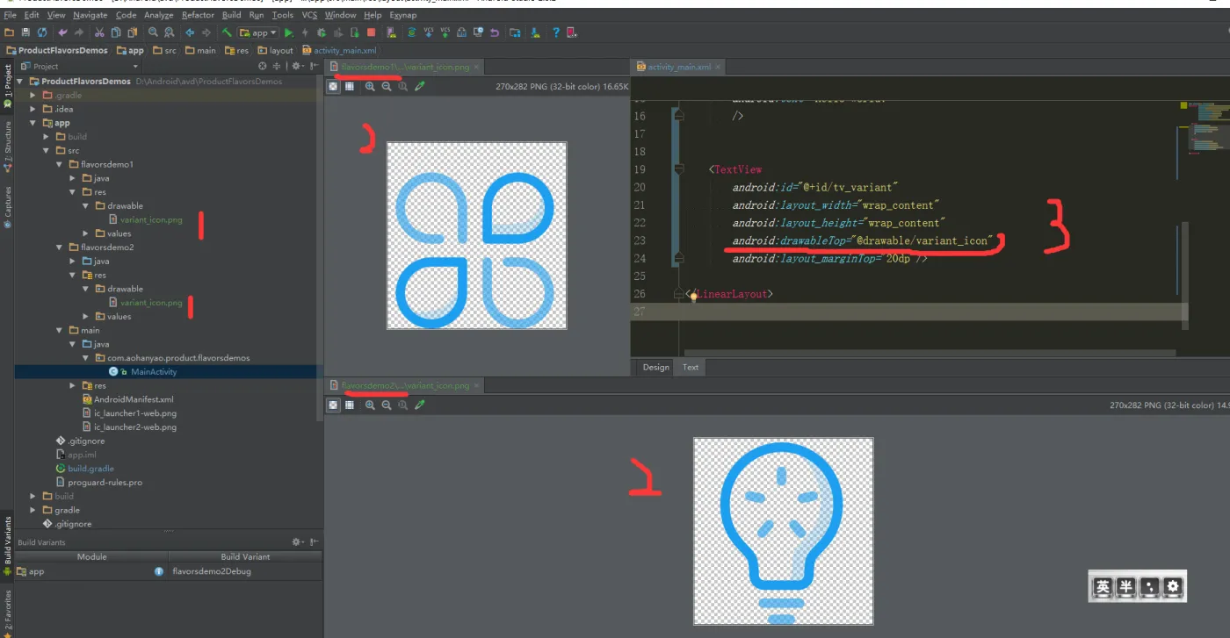Open the Refactor menu

tap(198, 15)
